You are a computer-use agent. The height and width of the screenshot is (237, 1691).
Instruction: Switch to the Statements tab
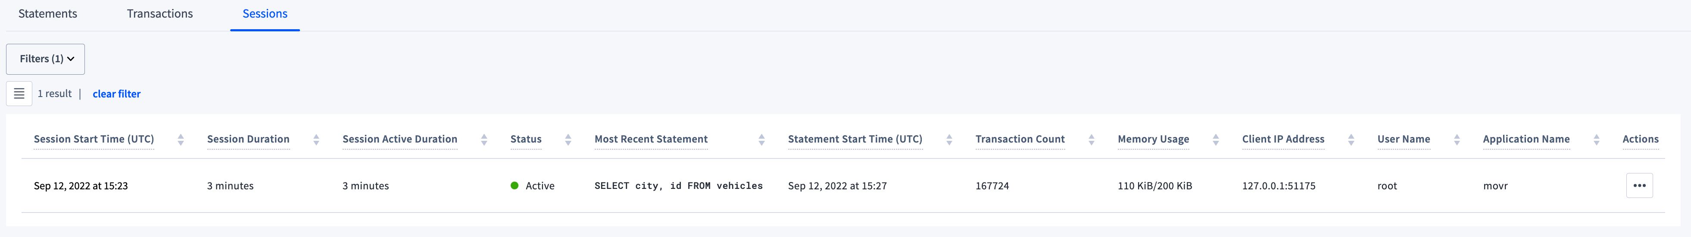tap(47, 14)
